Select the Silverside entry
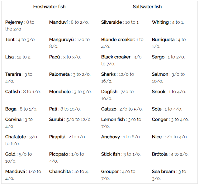 click(120, 22)
